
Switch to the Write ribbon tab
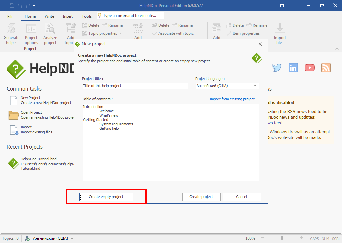[x=49, y=16]
